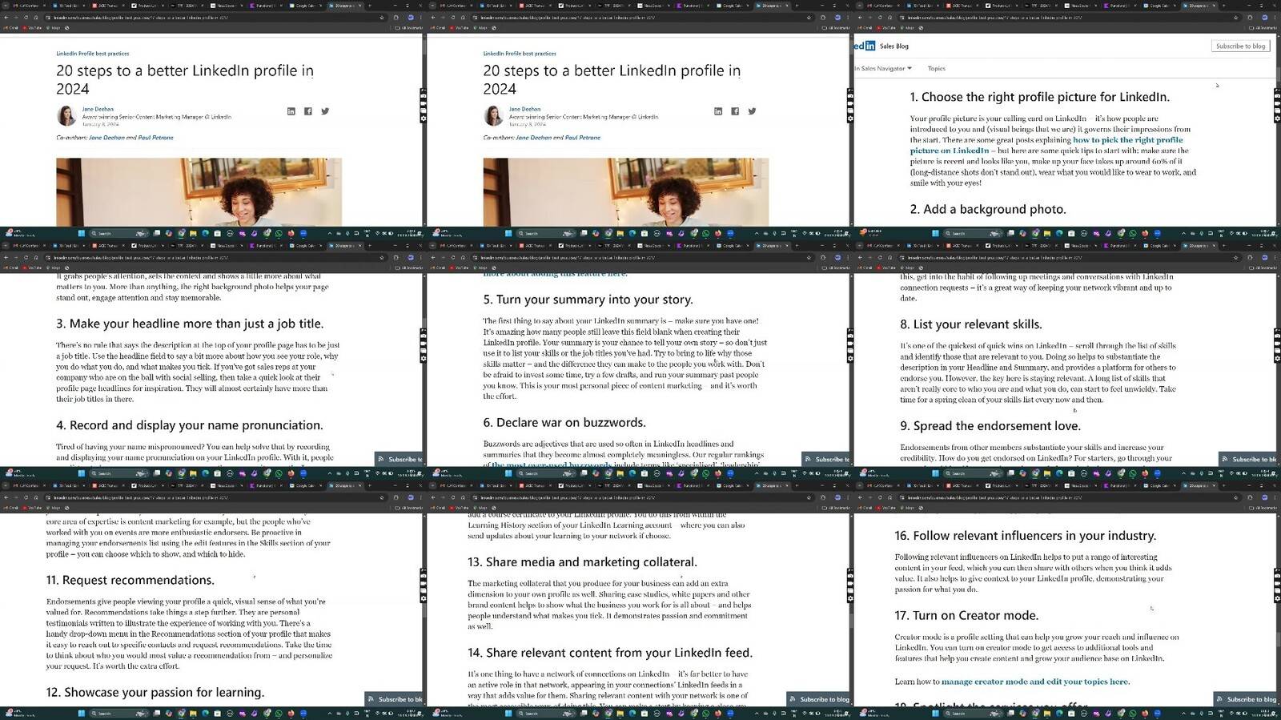The height and width of the screenshot is (720, 1281).
Task: Click heading '4. Record and display your name pronunciation.'
Action: click(x=190, y=425)
